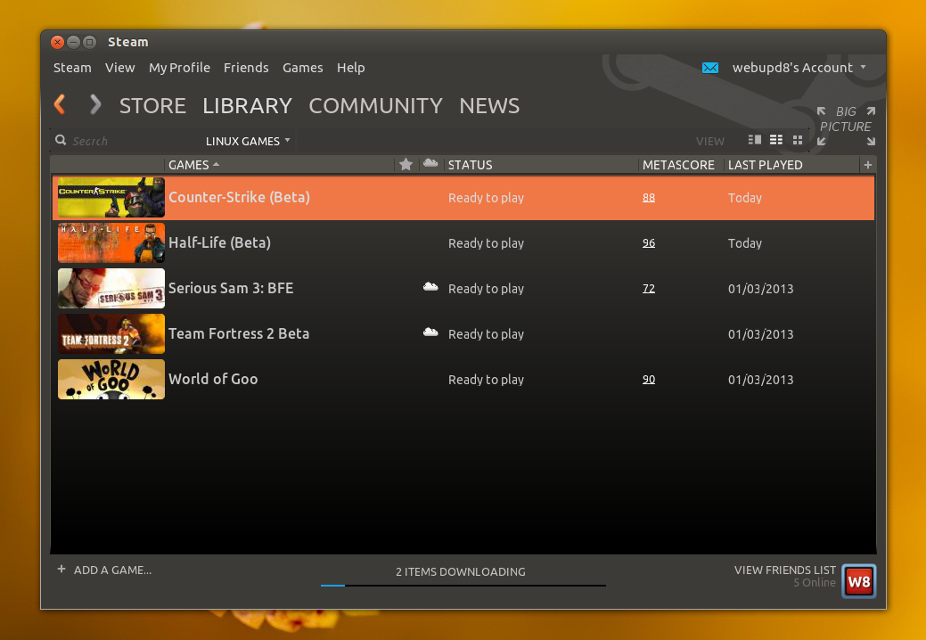The width and height of the screenshot is (926, 640).
Task: Open Serious Sam 3 thumbnail
Action: [111, 288]
